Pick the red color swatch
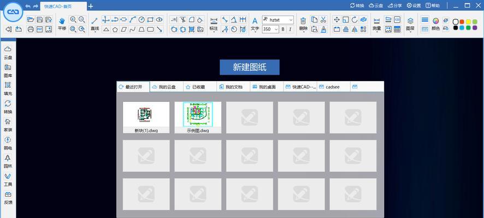 pos(462,22)
